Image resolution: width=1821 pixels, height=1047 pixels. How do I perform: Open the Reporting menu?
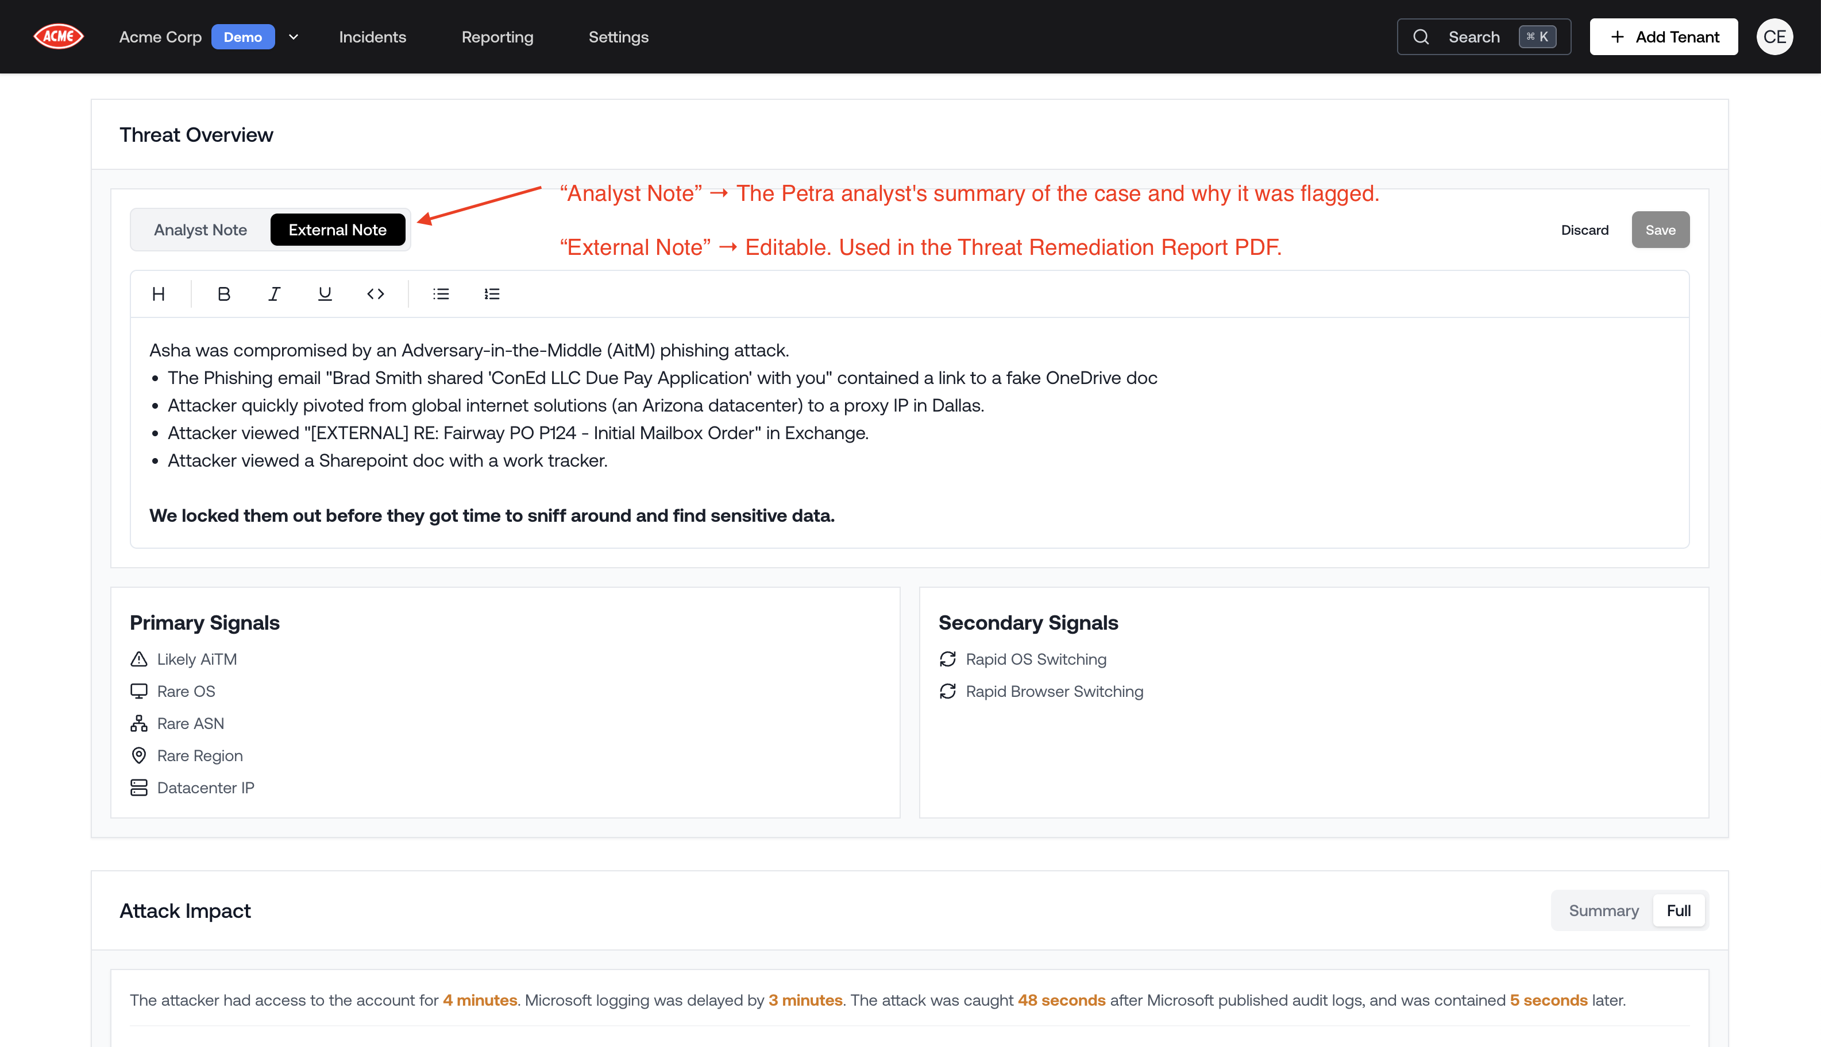(497, 37)
